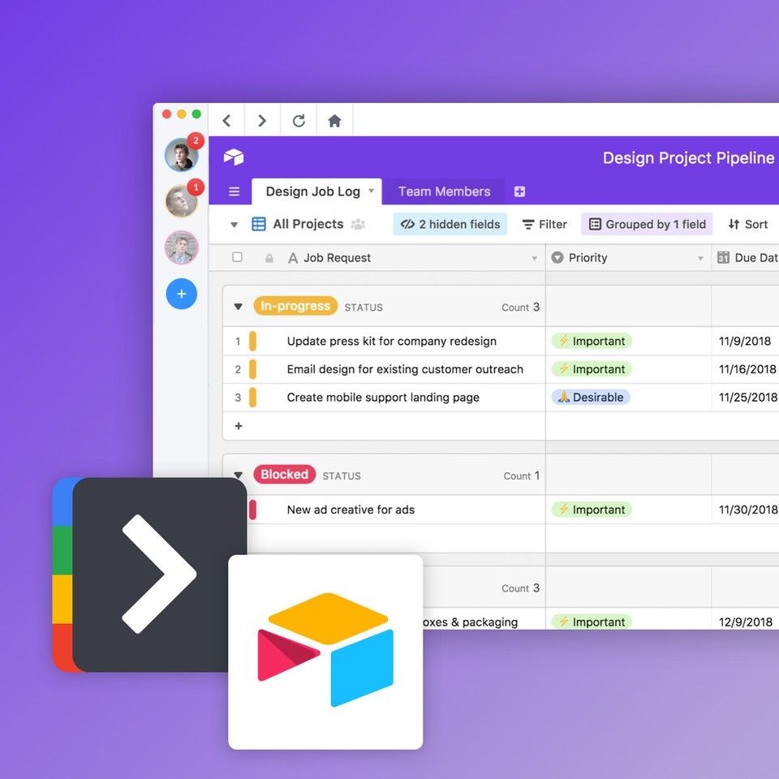Switch to the Team Members tab

pyautogui.click(x=443, y=192)
